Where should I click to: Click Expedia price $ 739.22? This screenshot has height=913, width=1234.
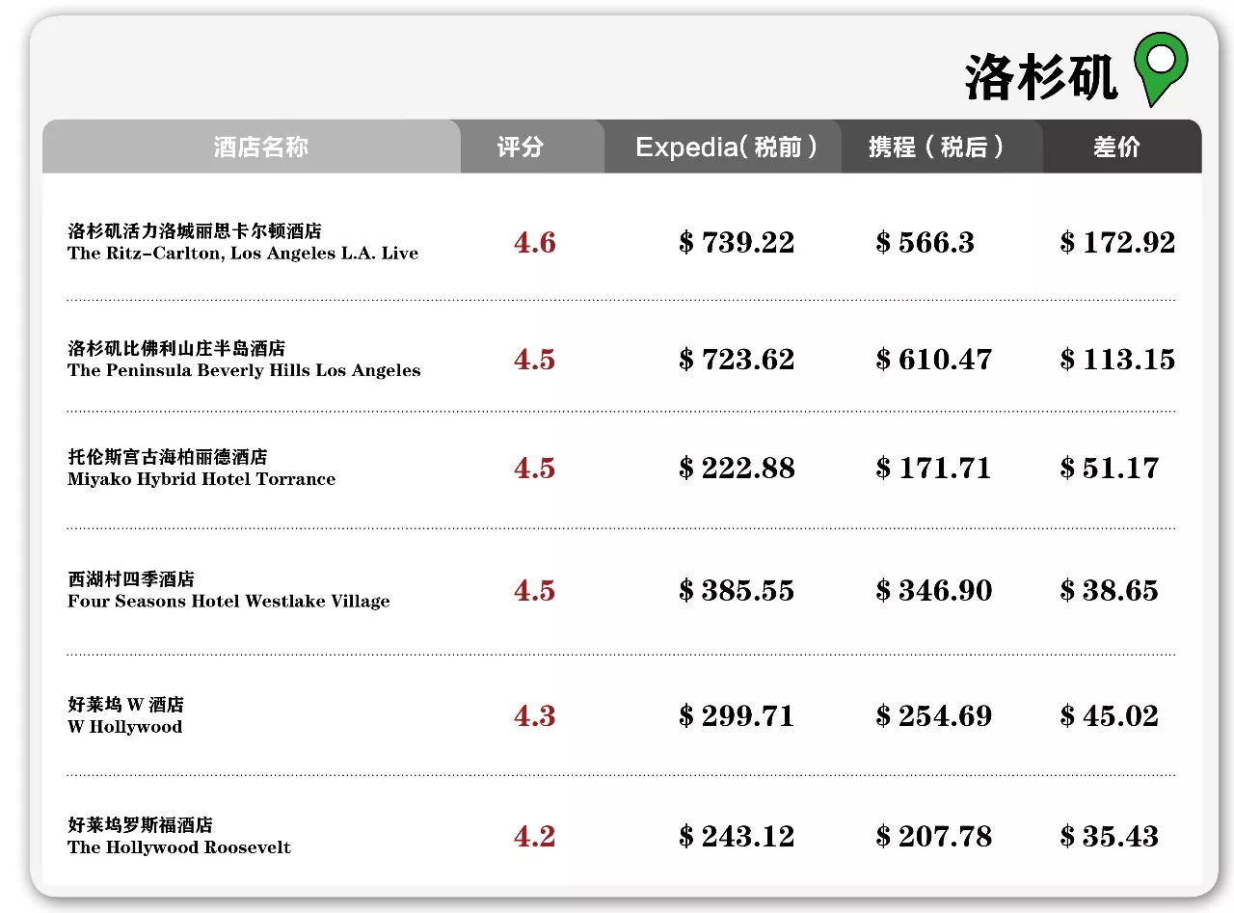(737, 242)
